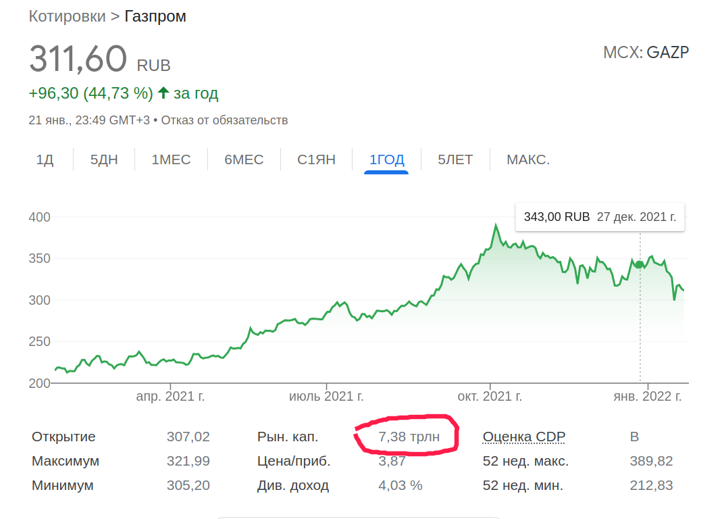
Task: Click the Открытие label
Action: [63, 437]
